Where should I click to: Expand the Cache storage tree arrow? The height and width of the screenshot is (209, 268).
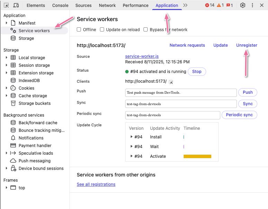tap(7, 96)
